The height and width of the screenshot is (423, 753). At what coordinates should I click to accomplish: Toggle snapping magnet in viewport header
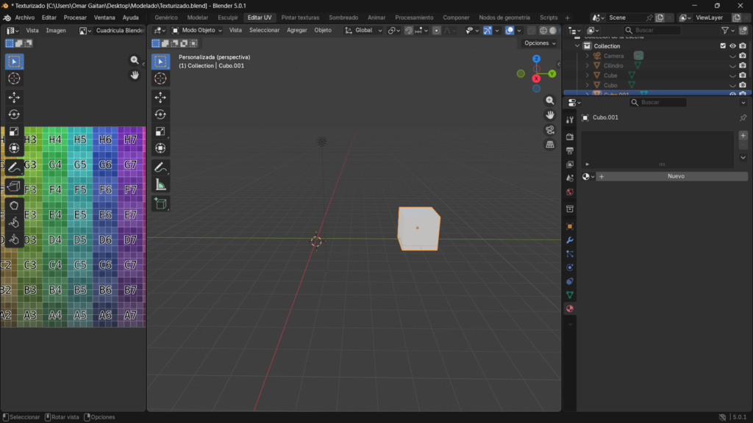[x=409, y=30]
